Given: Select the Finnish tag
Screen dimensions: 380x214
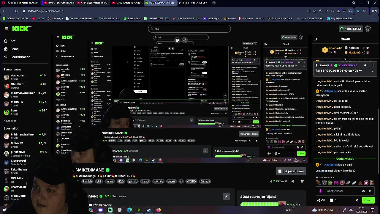Looking at the screenshot, I should [x=87, y=181].
